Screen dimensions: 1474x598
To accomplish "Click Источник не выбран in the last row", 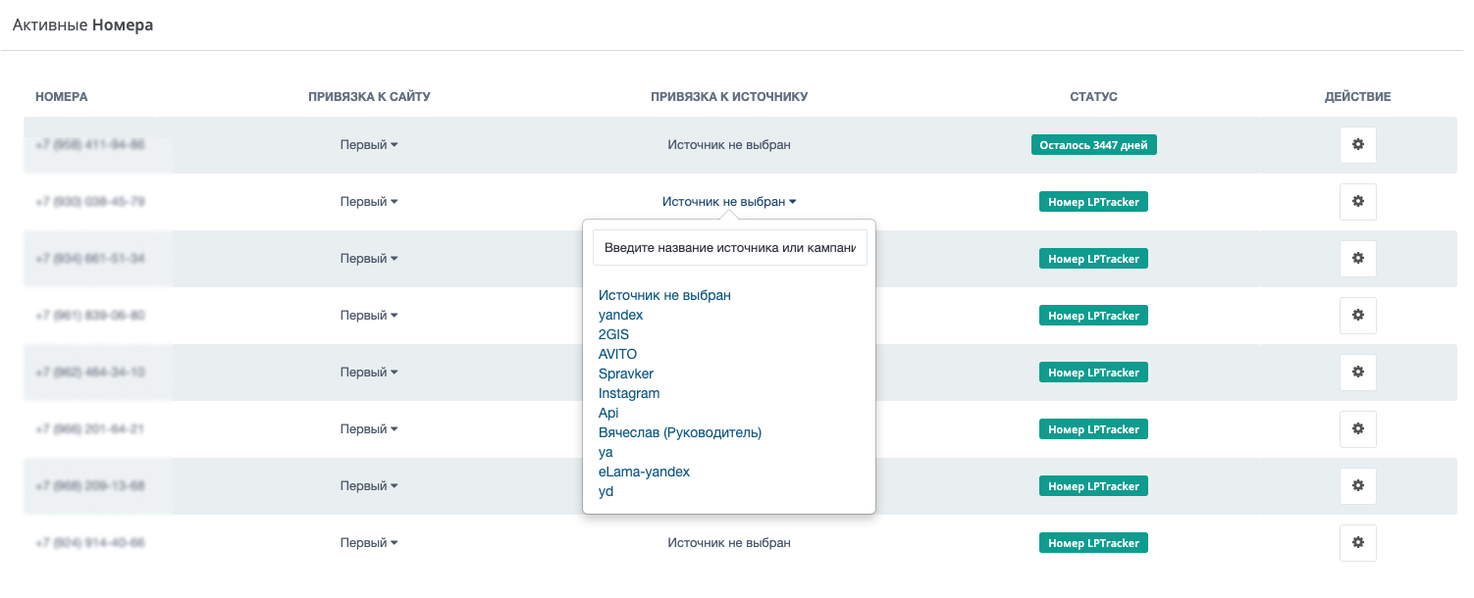I will (x=729, y=543).
